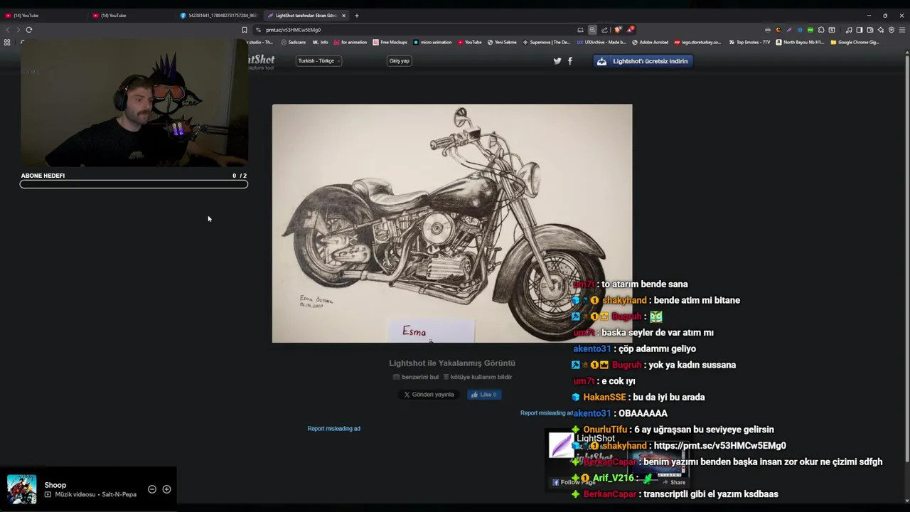Screen dimensions: 910x512
Task: Open the for animation bookmark
Action: point(350,43)
